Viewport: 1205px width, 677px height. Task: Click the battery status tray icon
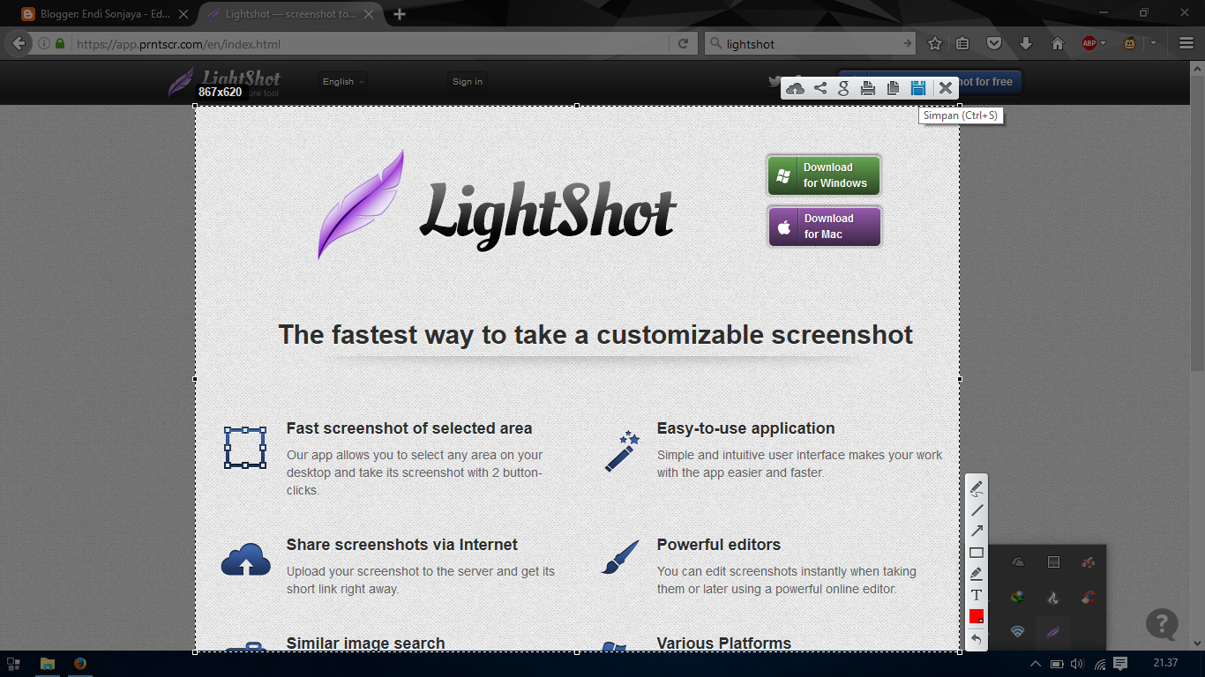tap(1057, 664)
